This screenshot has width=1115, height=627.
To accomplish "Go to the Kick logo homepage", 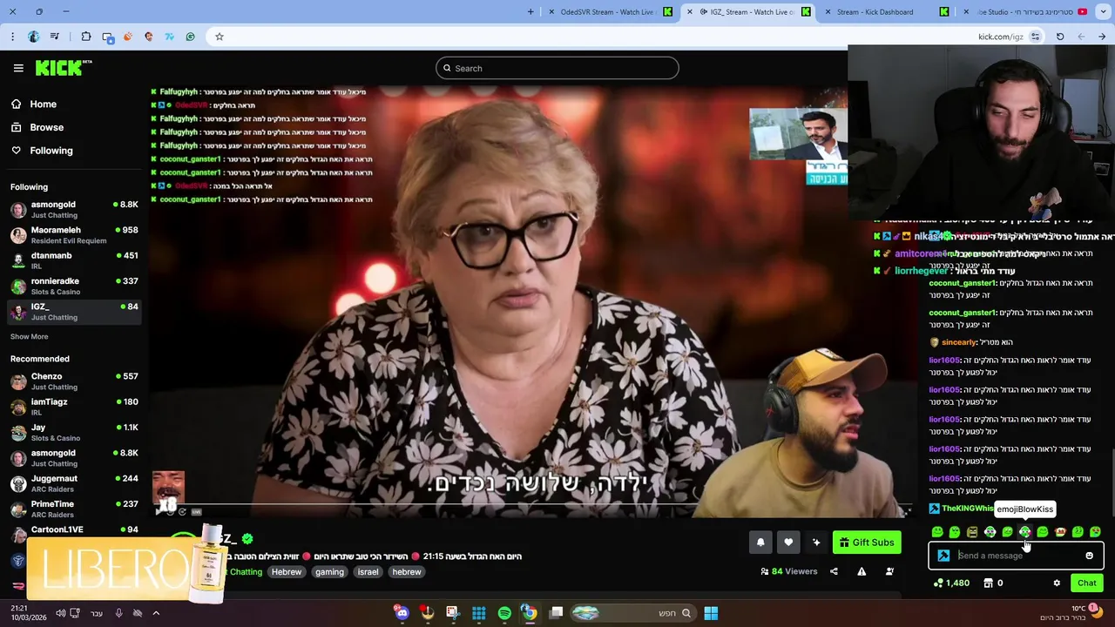I will [x=64, y=68].
